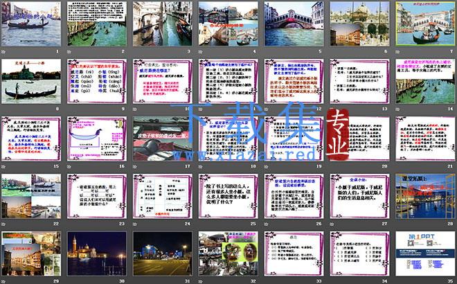Image resolution: width=457 pixels, height=284 pixels.
Task: Click the animation star icon under slide 4
Action: (x=201, y=52)
